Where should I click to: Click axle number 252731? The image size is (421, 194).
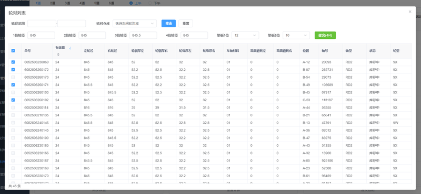(x=327, y=70)
